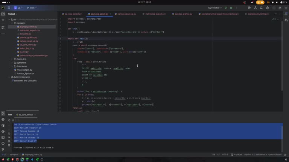This screenshot has width=289, height=162.
Task: Clear the Run console with the trash icon
Action: [9, 145]
